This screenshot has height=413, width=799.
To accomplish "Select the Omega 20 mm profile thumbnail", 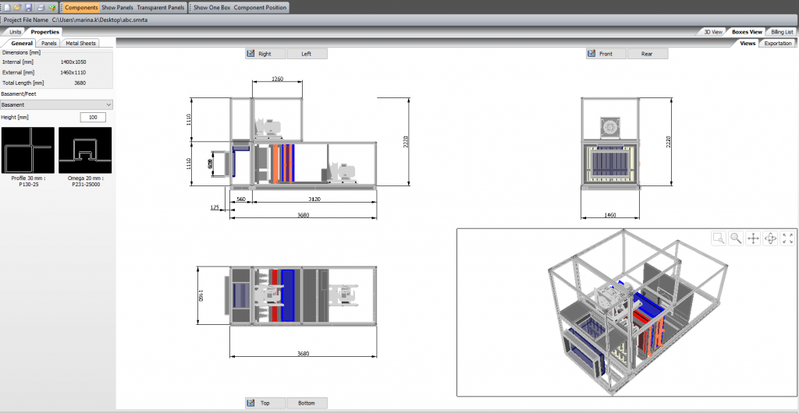I will pyautogui.click(x=86, y=150).
